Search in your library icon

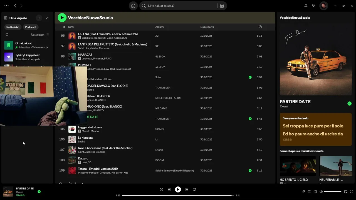pos(7,35)
